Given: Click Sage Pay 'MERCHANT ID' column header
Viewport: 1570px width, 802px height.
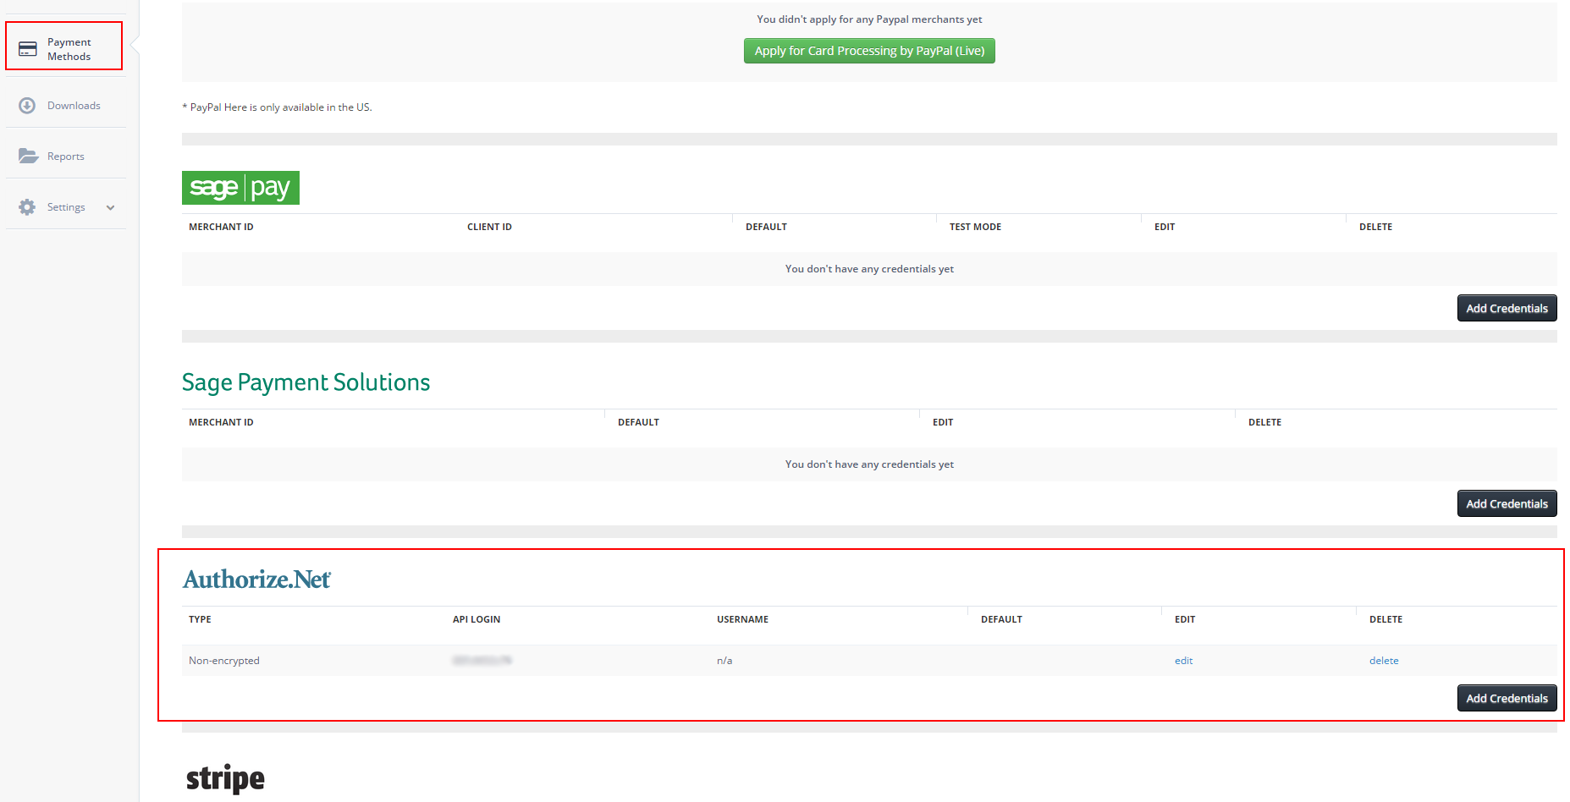Looking at the screenshot, I should [221, 227].
